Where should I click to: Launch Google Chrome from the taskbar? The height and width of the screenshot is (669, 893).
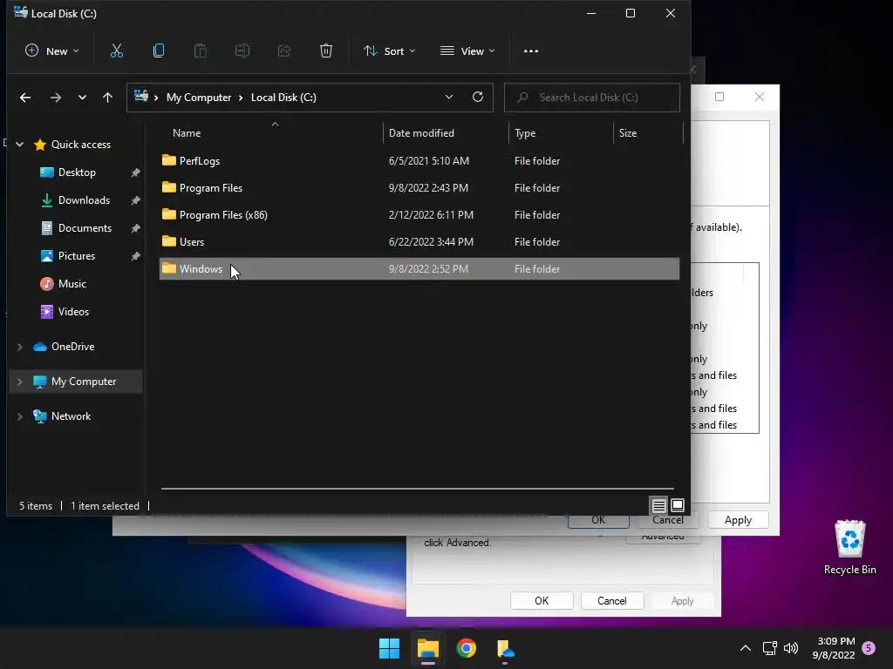467,648
